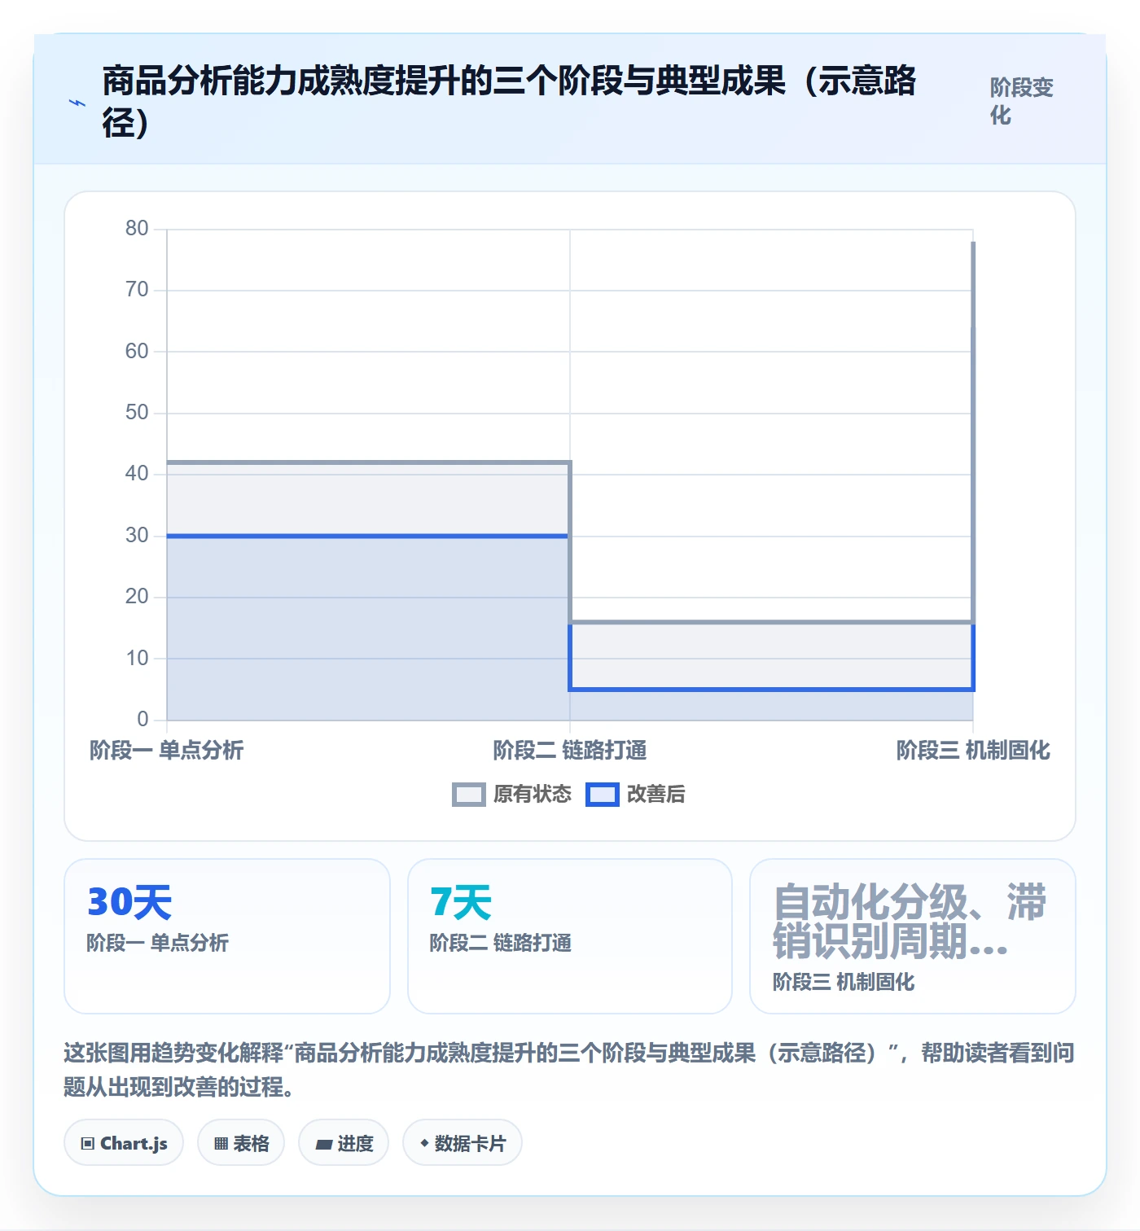Click the x-axis label 阶段三 机制固化

point(973,751)
